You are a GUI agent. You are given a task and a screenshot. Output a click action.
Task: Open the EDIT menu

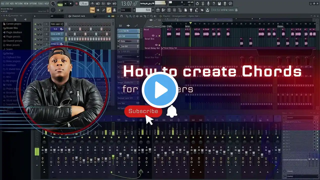pos(7,3)
